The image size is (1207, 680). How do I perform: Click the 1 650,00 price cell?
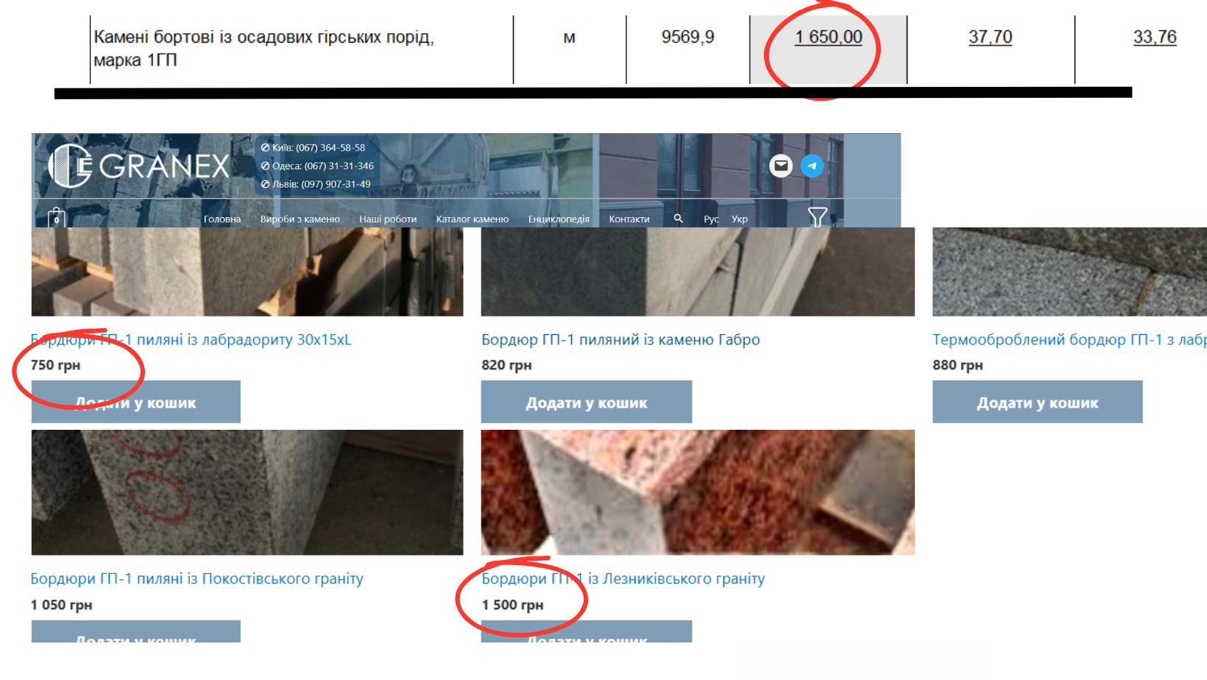point(828,38)
